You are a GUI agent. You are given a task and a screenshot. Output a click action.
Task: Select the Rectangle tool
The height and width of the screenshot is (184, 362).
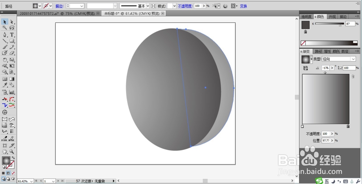click(12, 41)
